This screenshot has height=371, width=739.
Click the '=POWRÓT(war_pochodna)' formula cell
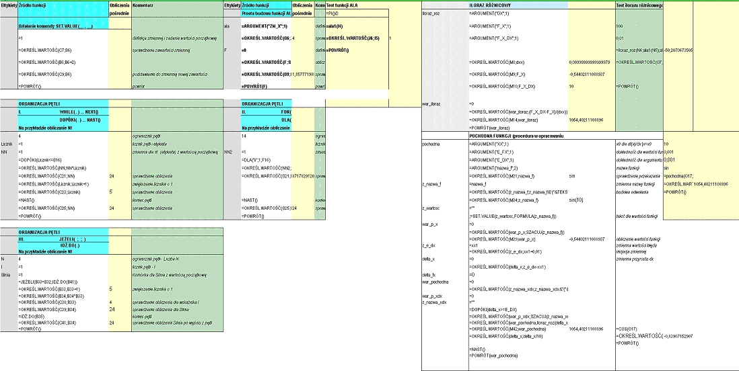point(495,355)
